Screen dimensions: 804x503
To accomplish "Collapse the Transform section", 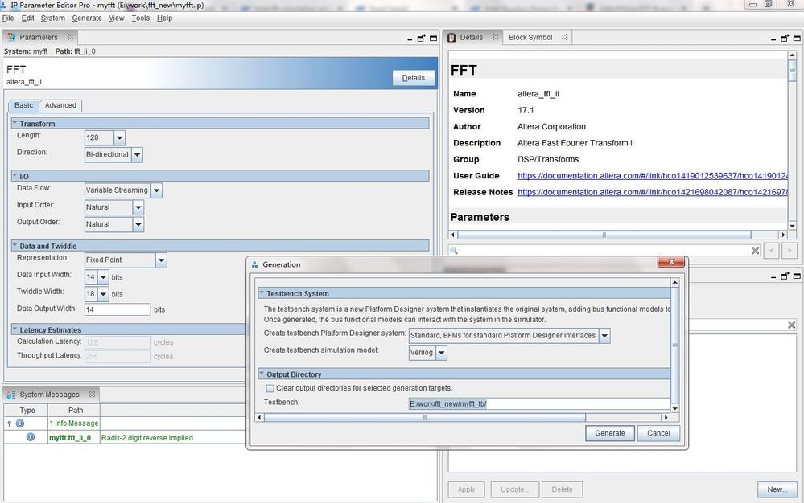I will pyautogui.click(x=14, y=123).
